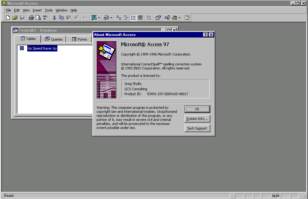Viewport: 308px width, 199px height.
Task: Select the Go Speed Racer Go table
Action: pos(42,48)
